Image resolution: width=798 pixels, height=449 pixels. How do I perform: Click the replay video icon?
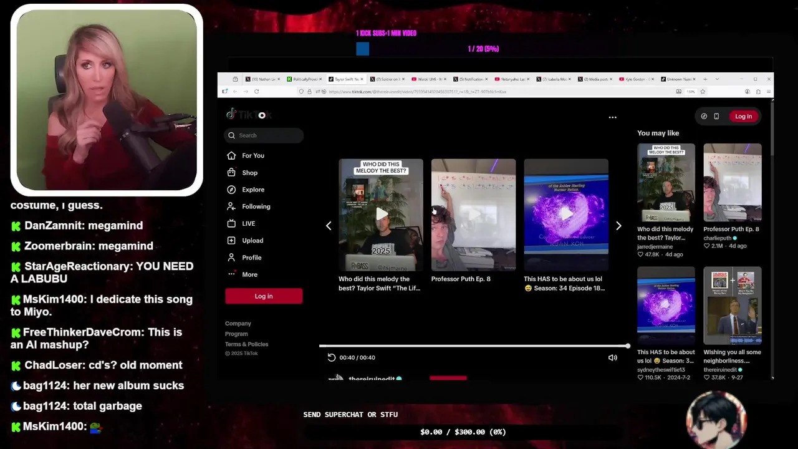point(332,357)
